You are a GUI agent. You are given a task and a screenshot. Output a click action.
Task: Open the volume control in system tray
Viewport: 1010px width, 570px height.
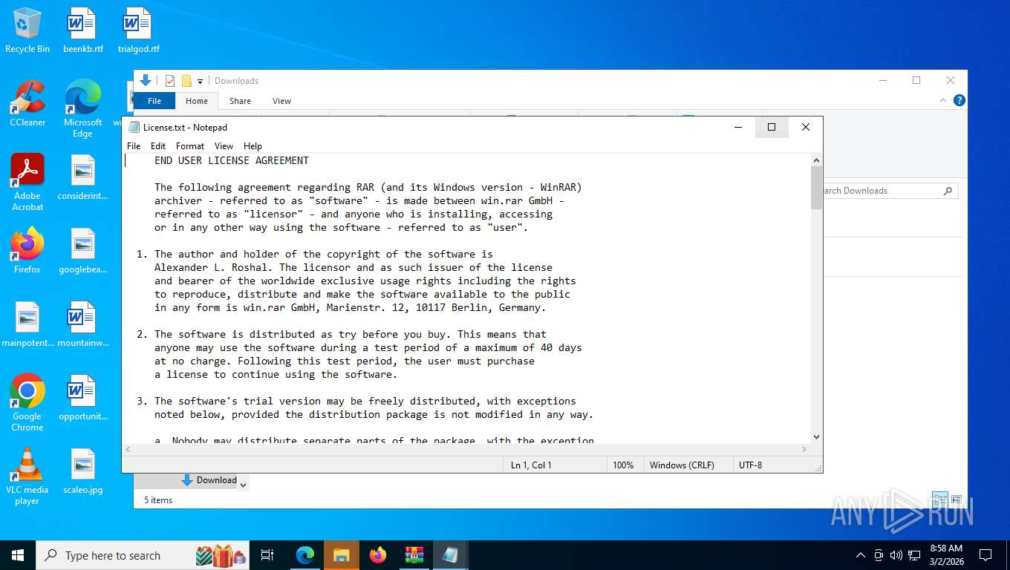[x=896, y=555]
